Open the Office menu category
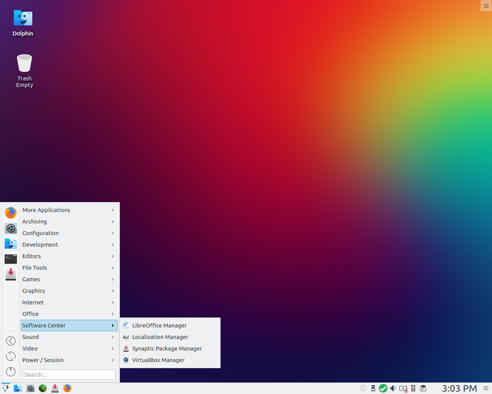The width and height of the screenshot is (492, 394). pyautogui.click(x=69, y=314)
